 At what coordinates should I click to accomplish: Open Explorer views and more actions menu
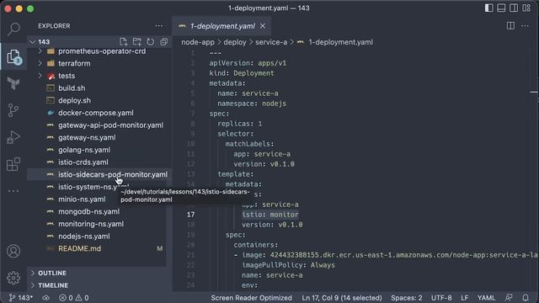click(159, 26)
